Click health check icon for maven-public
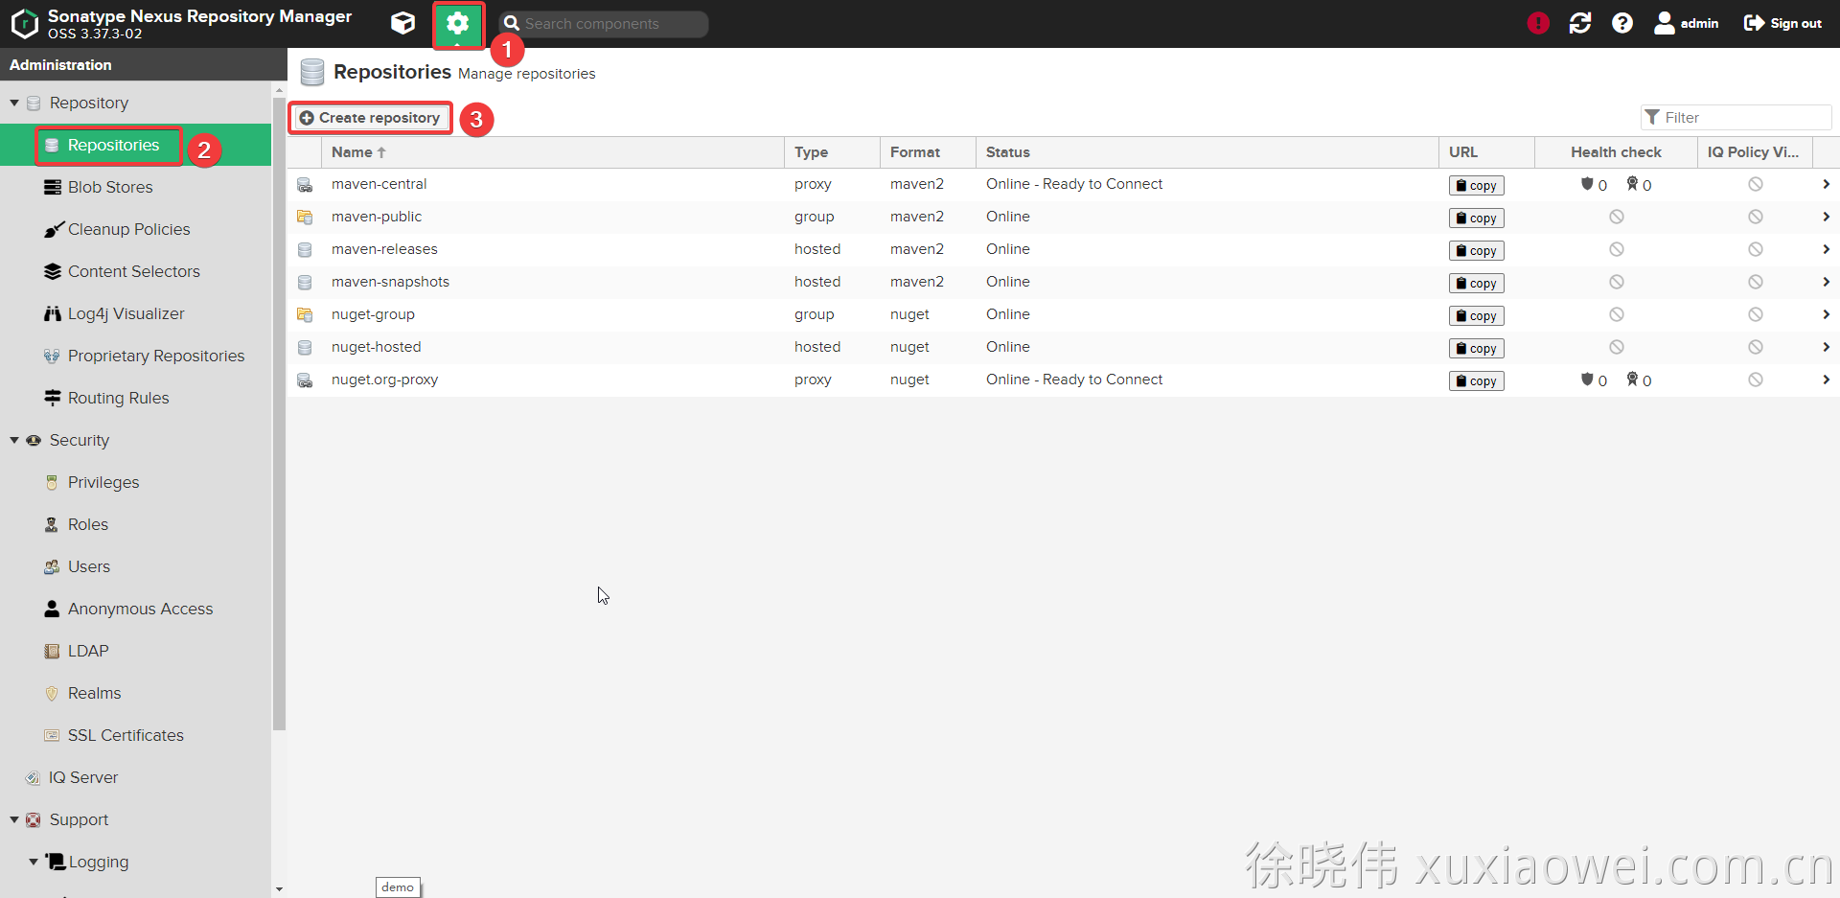 click(x=1616, y=217)
